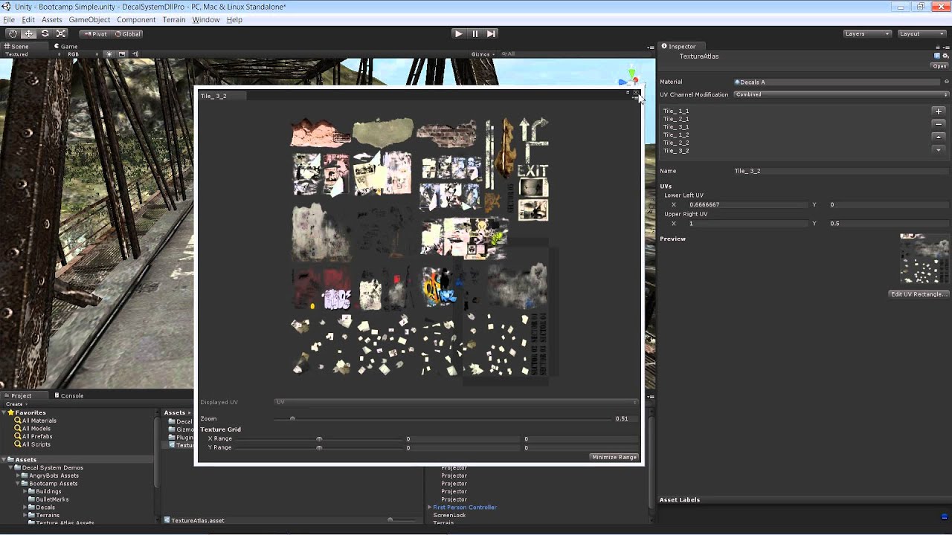This screenshot has height=535, width=952.
Task: Open the Terrain menu
Action: coord(173,19)
